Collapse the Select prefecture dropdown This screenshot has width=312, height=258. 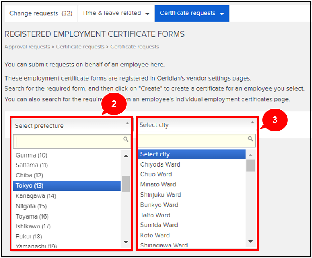click(x=71, y=125)
